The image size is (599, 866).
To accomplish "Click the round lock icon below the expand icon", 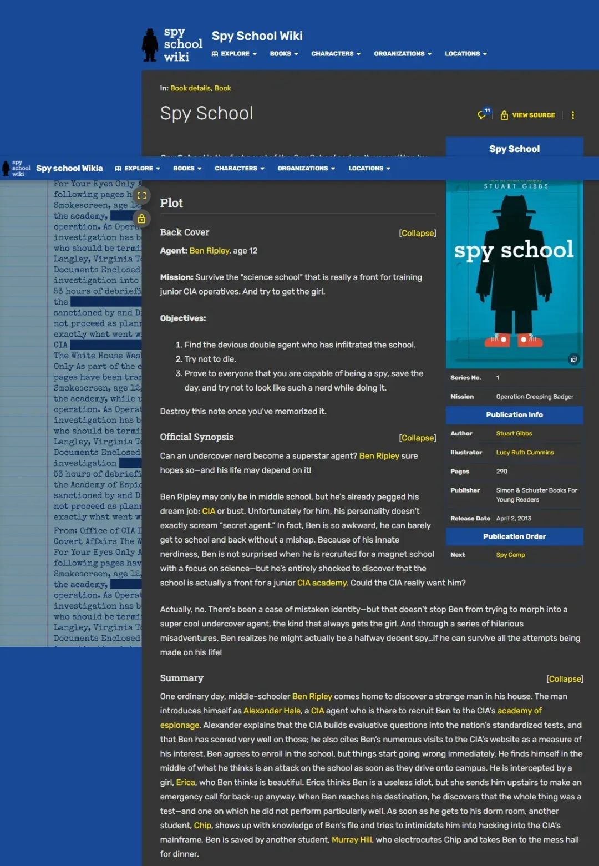I will point(141,219).
